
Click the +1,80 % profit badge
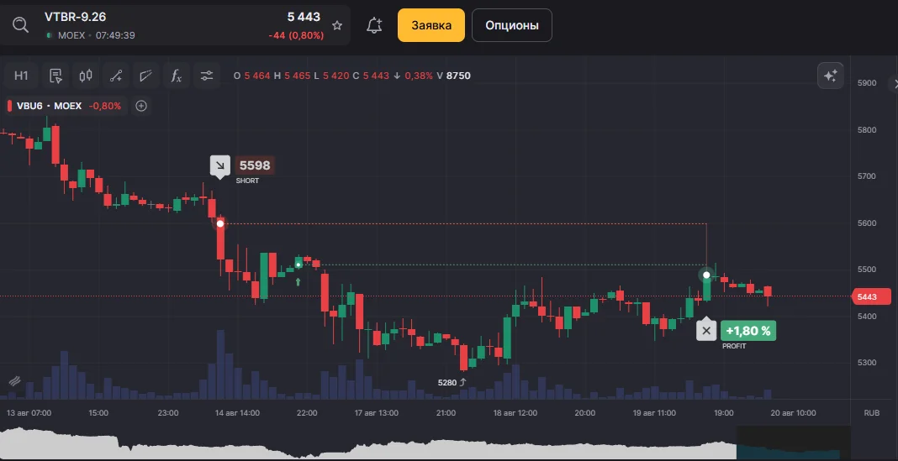pos(748,331)
